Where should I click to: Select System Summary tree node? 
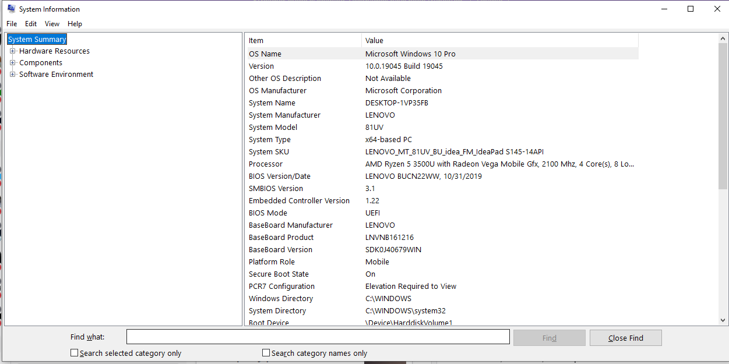click(x=37, y=40)
